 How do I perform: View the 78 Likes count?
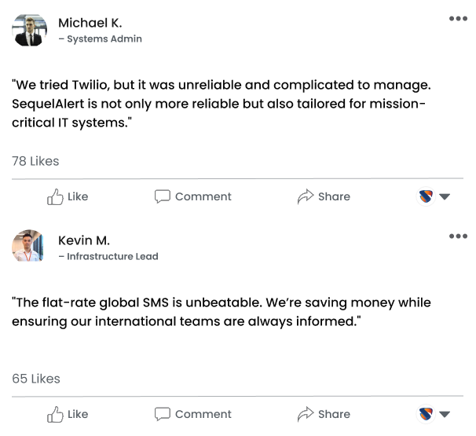[35, 161]
